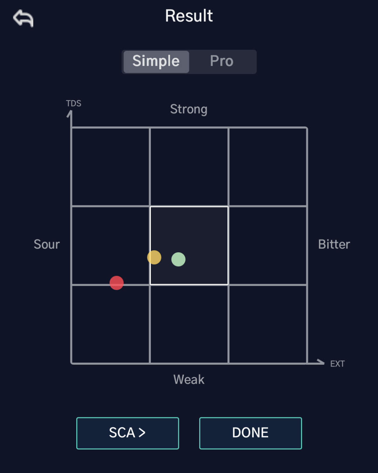Screen dimensions: 378x473
Task: Click the Sour label left of chart
Action: (47, 244)
